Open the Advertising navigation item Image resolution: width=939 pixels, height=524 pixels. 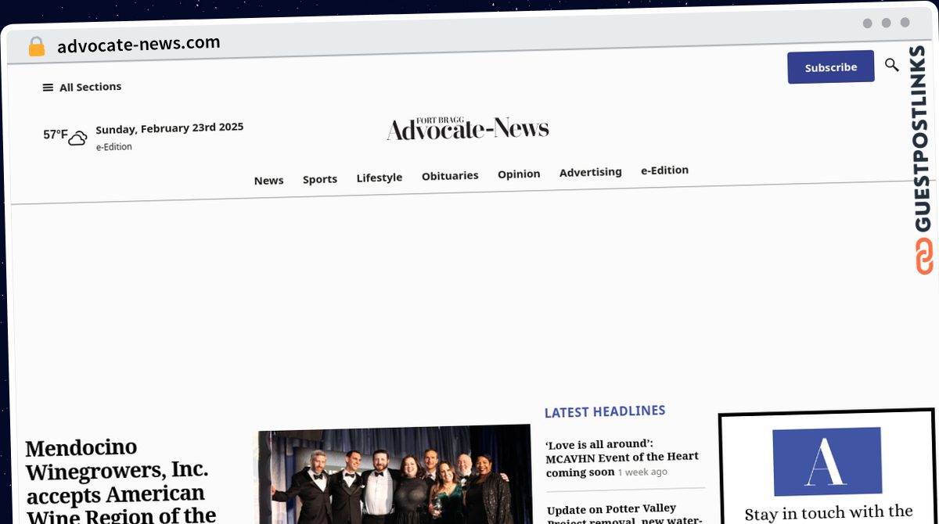click(590, 172)
